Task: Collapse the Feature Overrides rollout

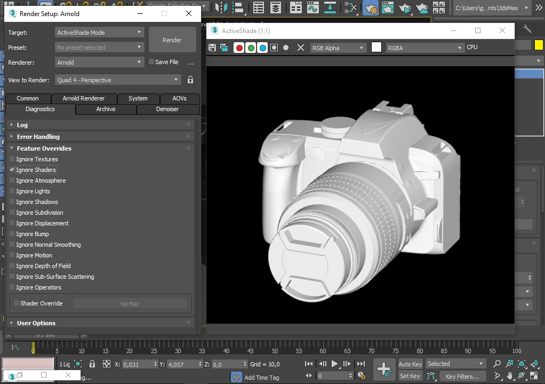Action: pyautogui.click(x=100, y=148)
